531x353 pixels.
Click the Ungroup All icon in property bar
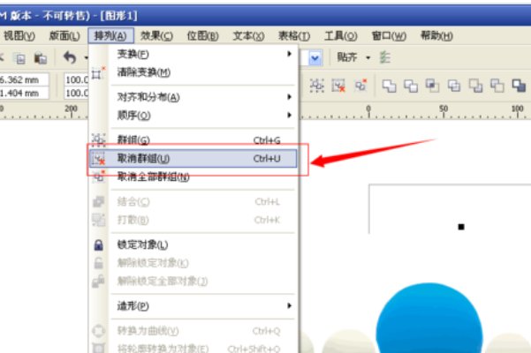pyautogui.click(x=360, y=86)
